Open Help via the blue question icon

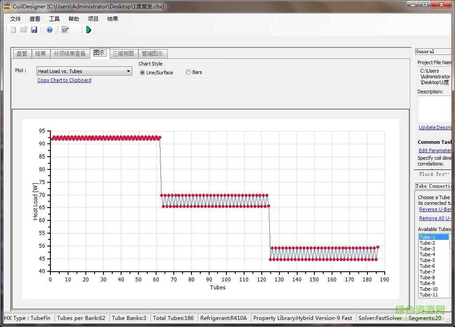[x=50, y=30]
